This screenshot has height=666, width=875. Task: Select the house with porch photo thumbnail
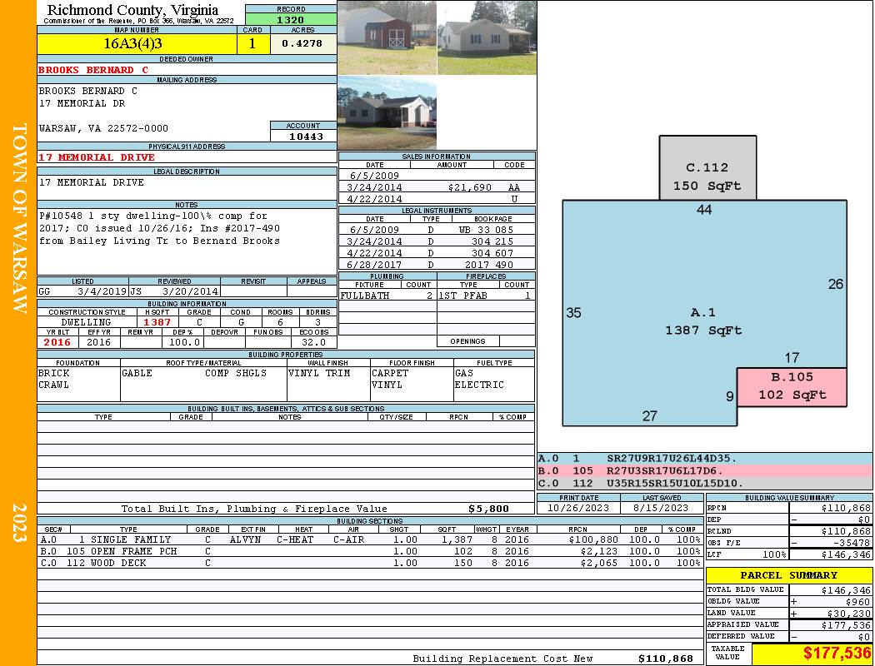387,113
